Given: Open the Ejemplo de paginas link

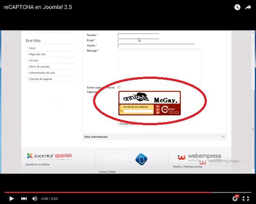Looking at the screenshot, I should point(41,79).
